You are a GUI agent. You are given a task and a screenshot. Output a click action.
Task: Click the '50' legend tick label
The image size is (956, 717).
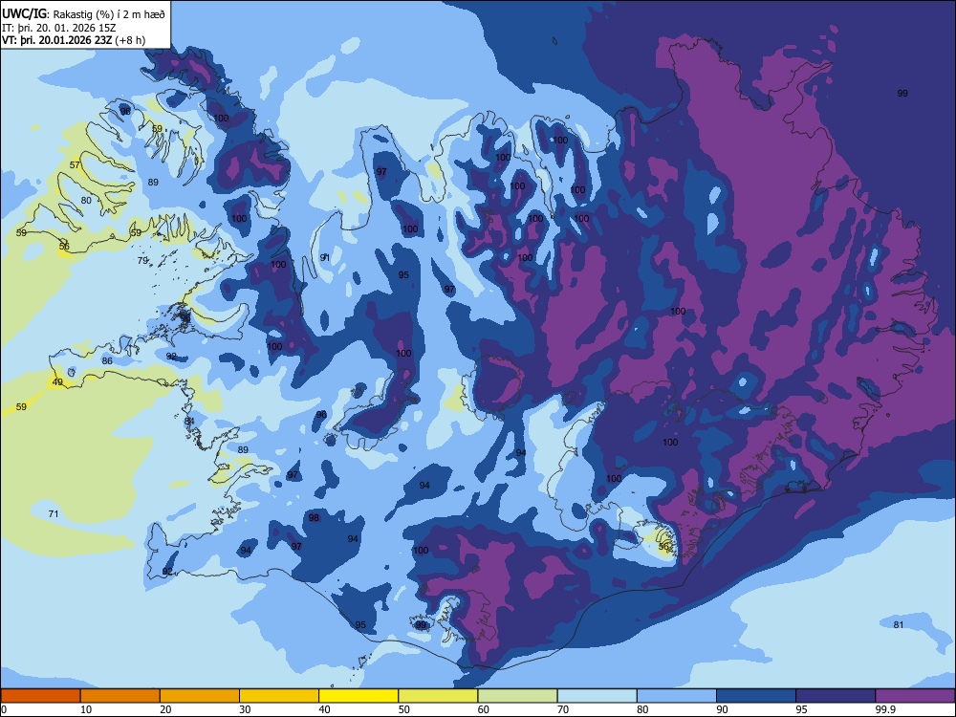point(403,709)
